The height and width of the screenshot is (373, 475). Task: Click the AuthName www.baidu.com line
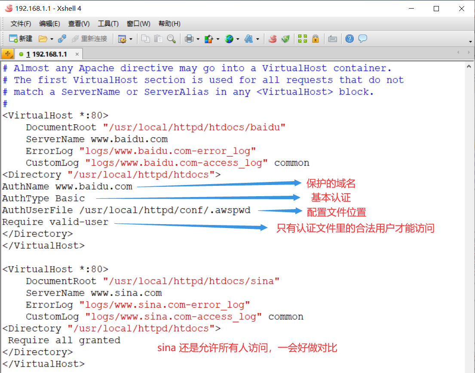point(67,187)
